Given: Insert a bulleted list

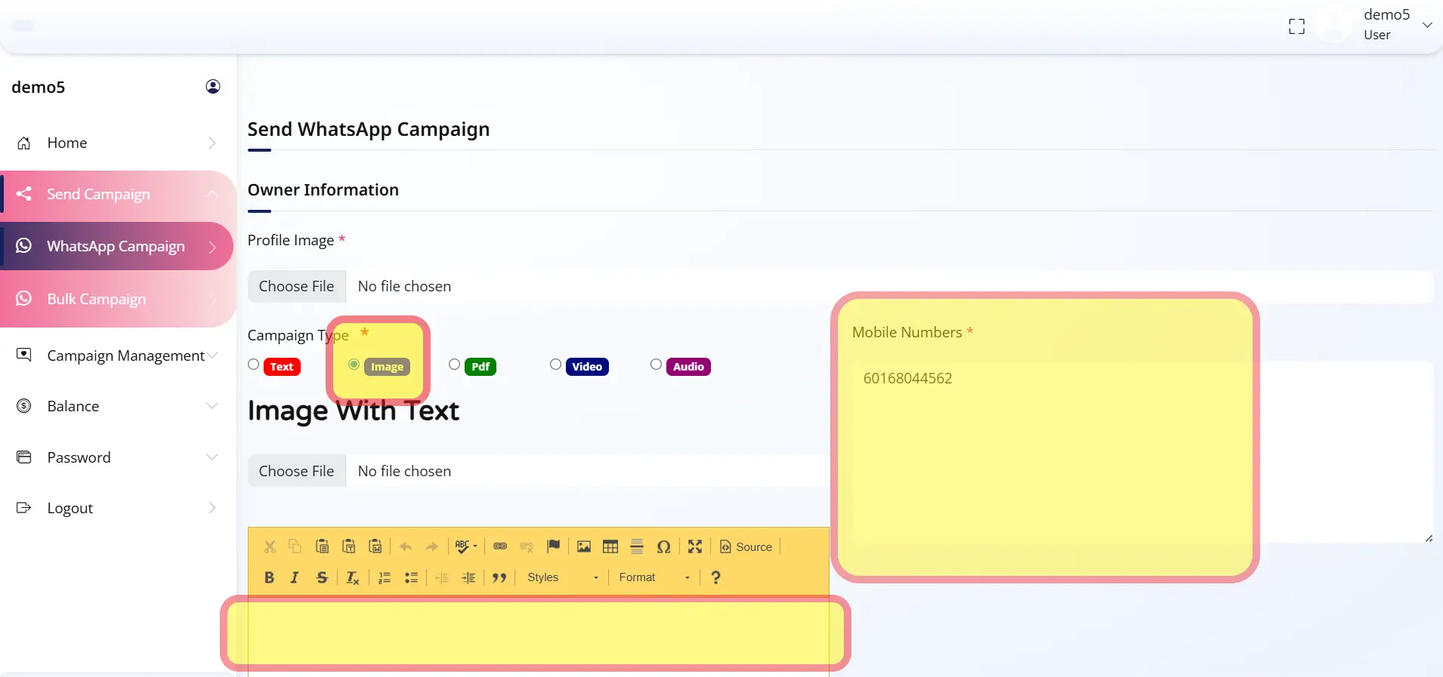Looking at the screenshot, I should coord(411,577).
